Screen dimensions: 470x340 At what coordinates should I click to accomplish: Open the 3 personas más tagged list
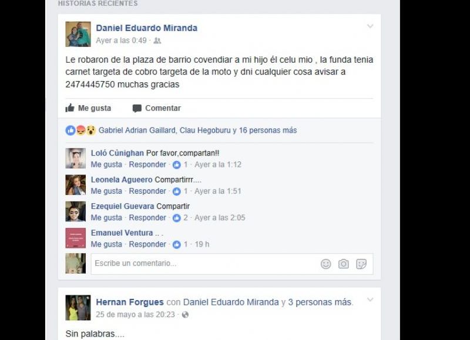[320, 302]
